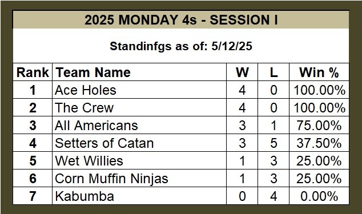
Task: Click the 0.00% win percentage cell
Action: 319,196
